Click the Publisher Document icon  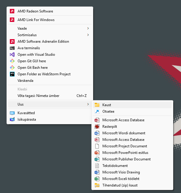tap(97, 159)
